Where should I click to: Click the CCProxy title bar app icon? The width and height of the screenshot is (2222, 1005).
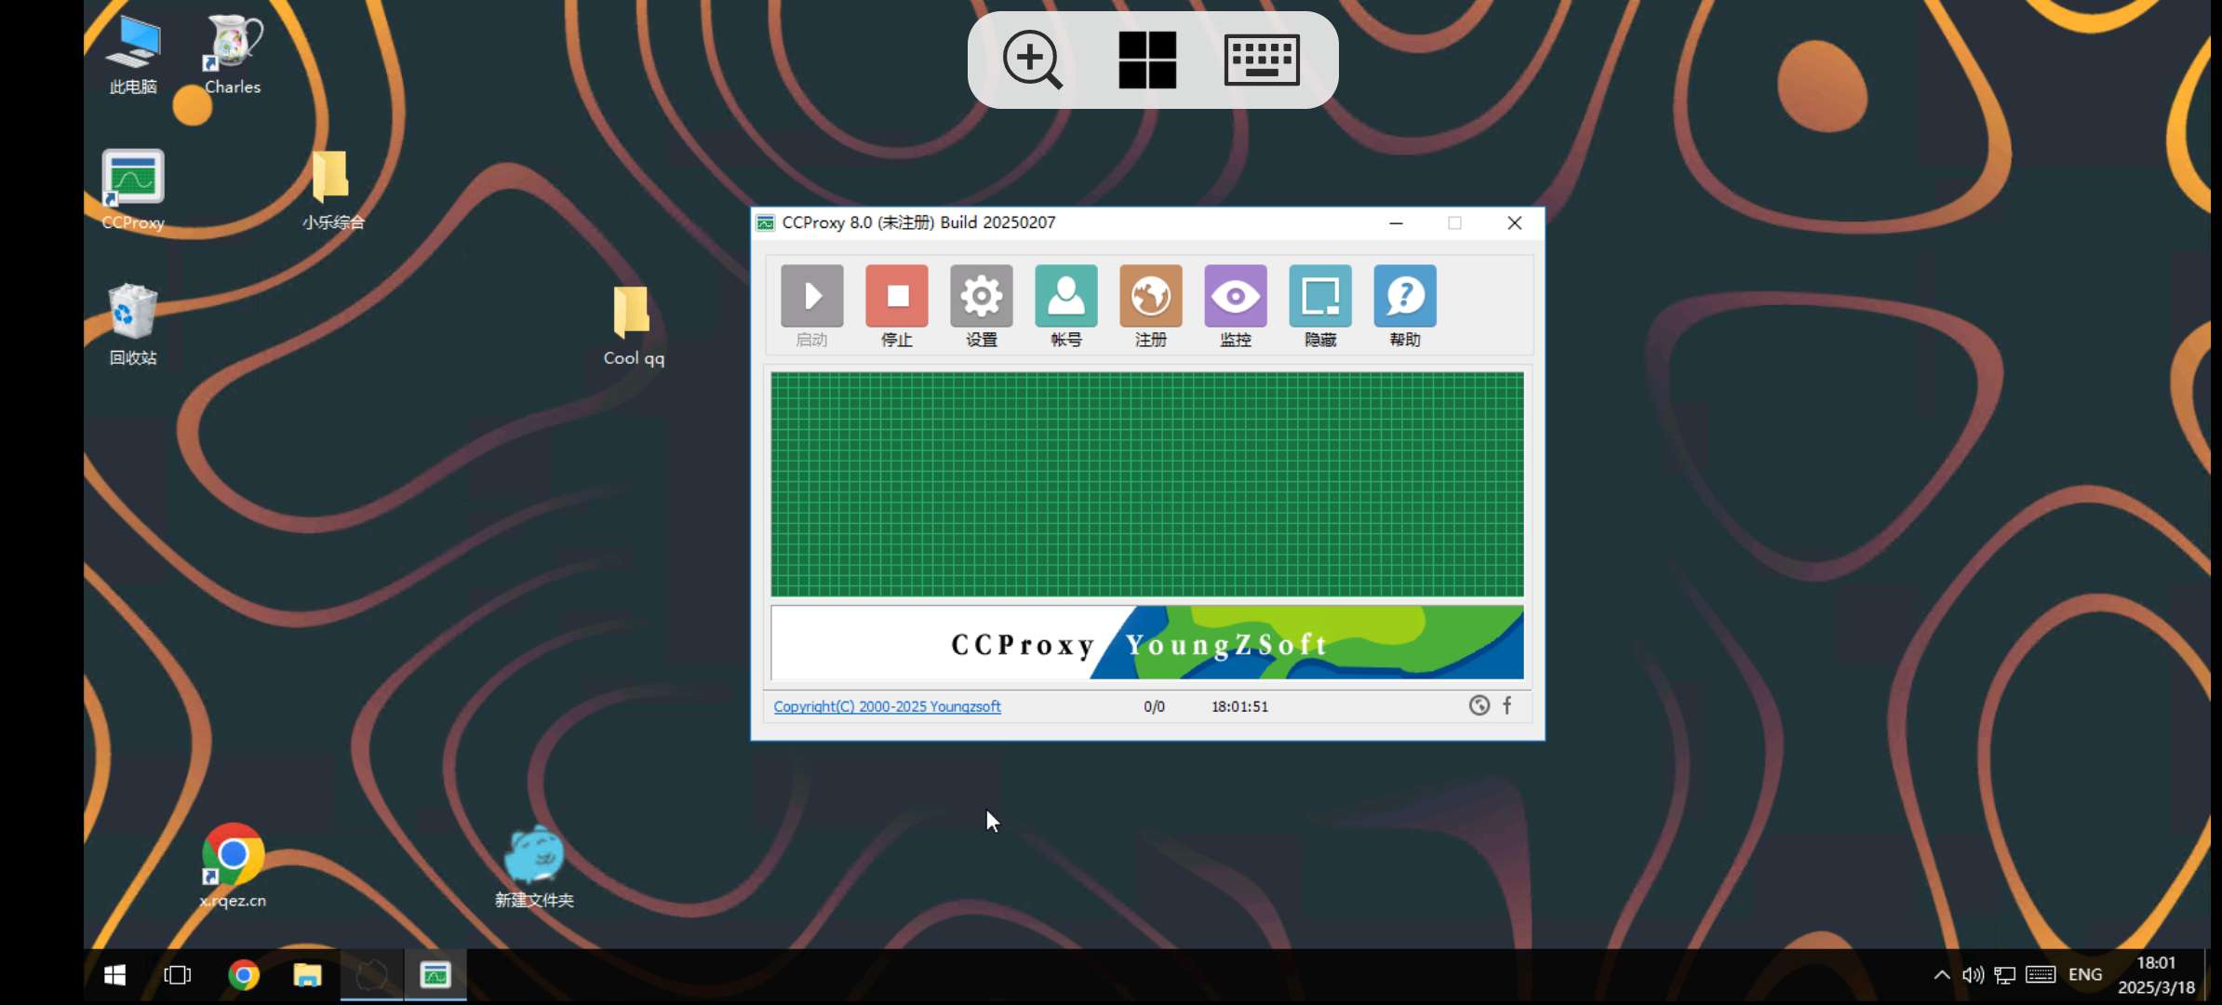[765, 222]
